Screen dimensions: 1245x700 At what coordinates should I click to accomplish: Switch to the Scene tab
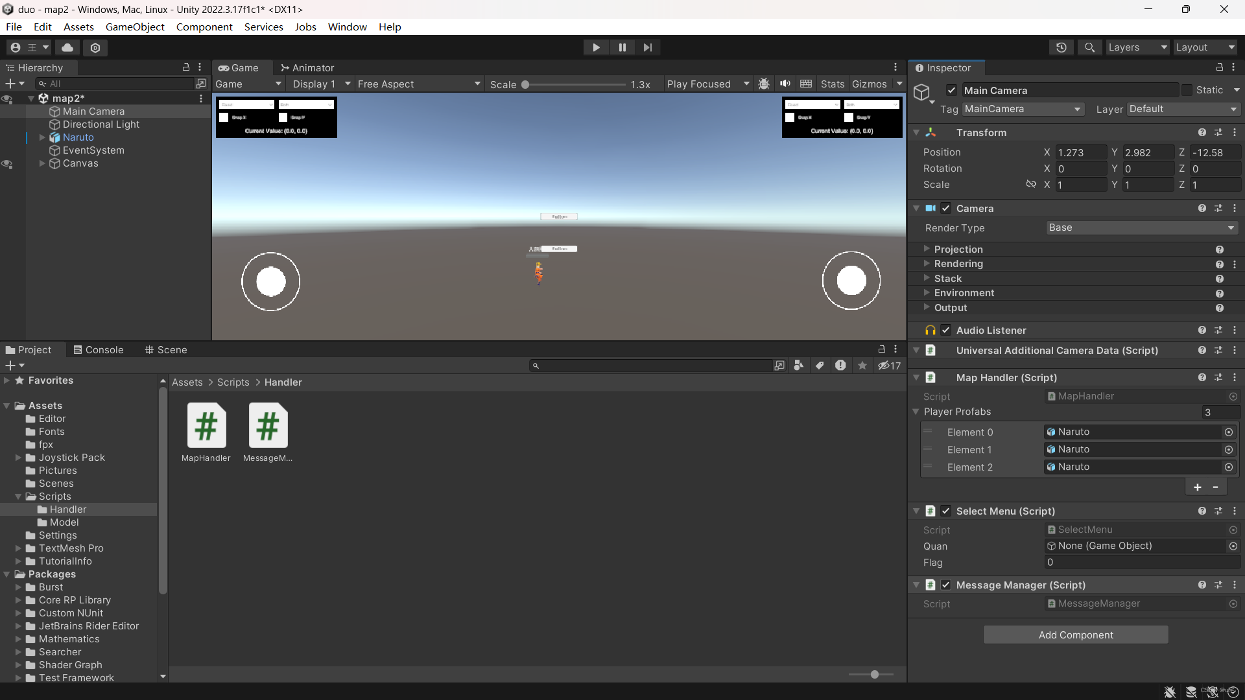point(166,349)
